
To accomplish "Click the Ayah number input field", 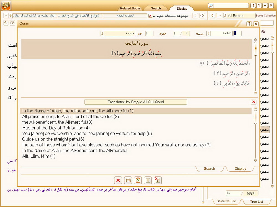I will pos(149,34).
